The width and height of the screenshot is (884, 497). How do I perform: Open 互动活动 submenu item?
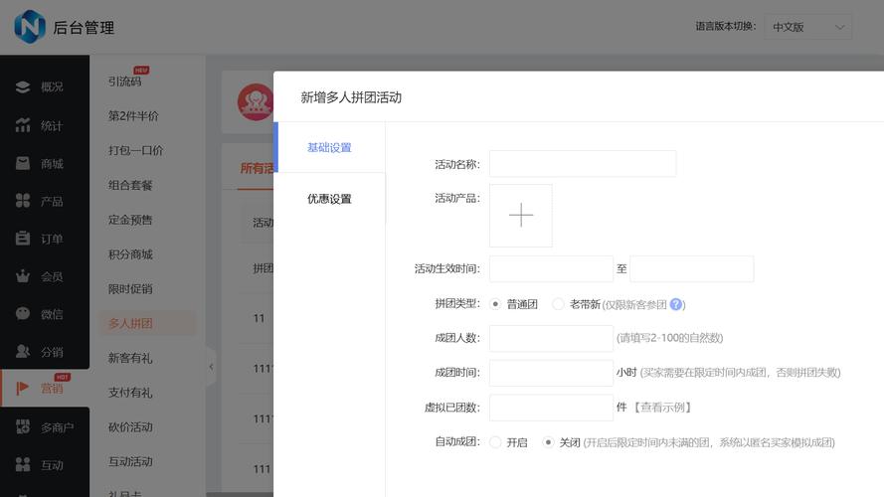130,461
